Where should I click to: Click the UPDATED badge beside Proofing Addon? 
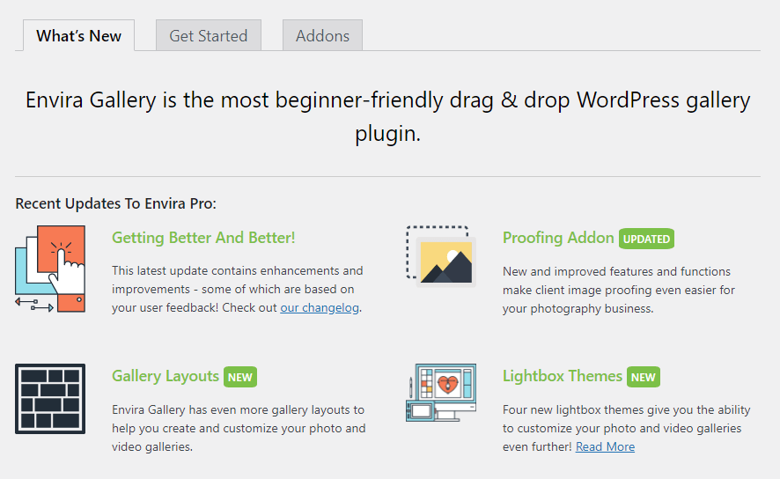click(646, 239)
